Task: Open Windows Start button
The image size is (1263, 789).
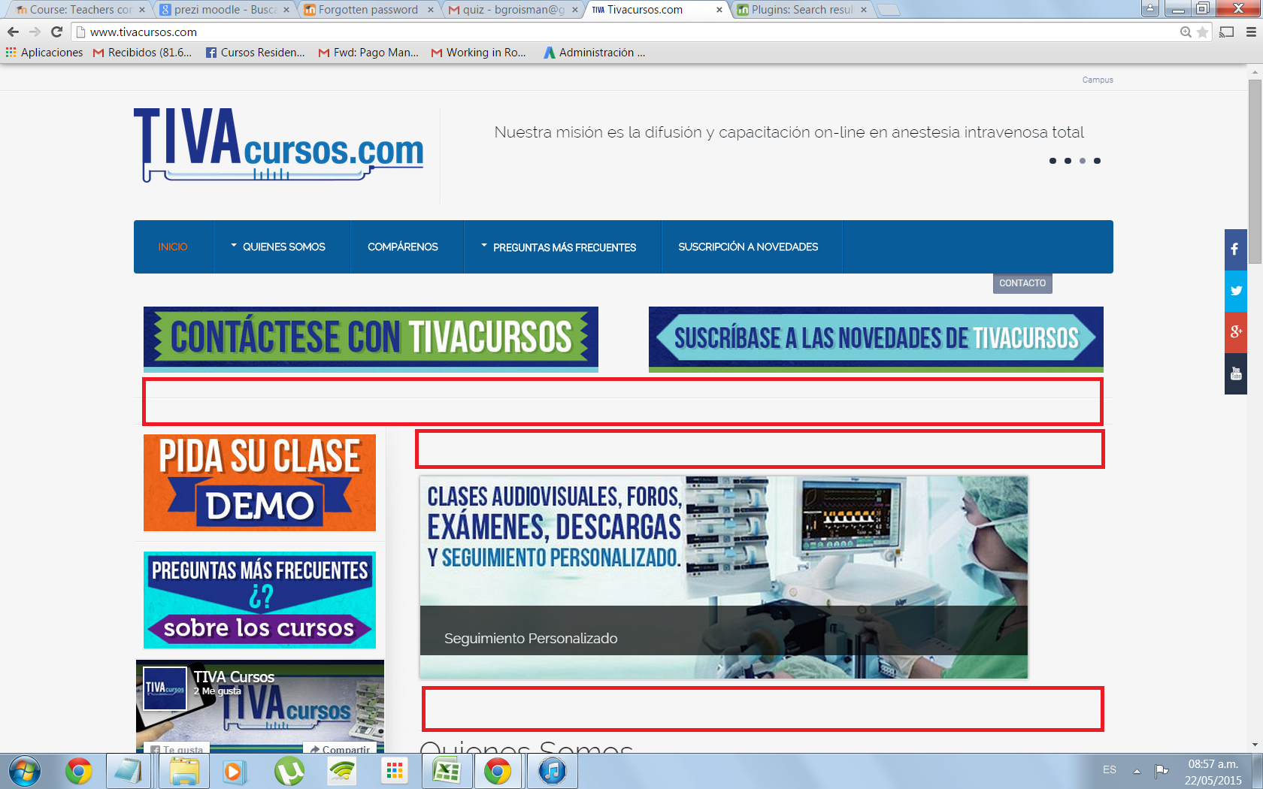Action: click(24, 771)
